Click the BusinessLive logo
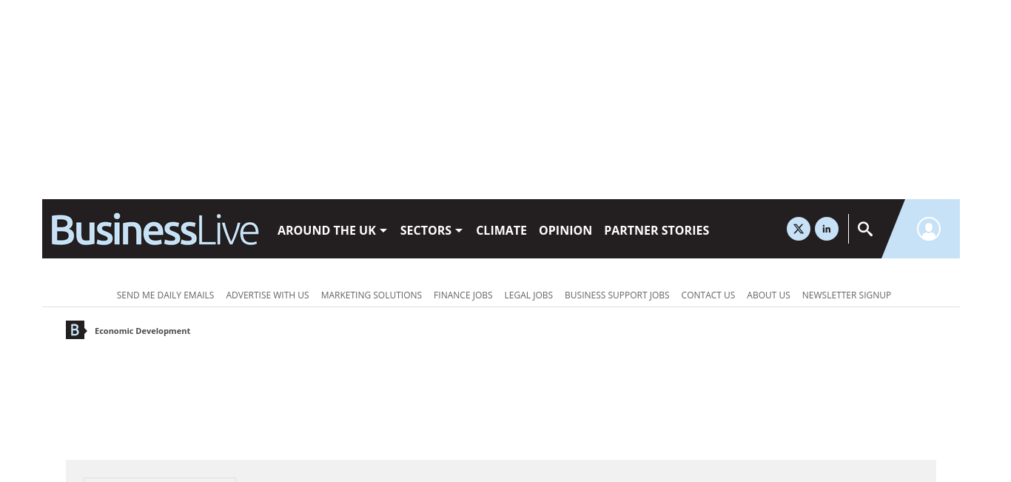Viewport: 1011px width, 482px height. [x=155, y=230]
